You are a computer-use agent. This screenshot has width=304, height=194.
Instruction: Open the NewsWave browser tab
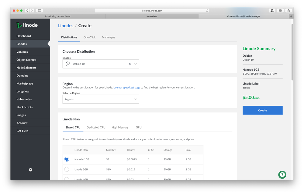(x=152, y=16)
